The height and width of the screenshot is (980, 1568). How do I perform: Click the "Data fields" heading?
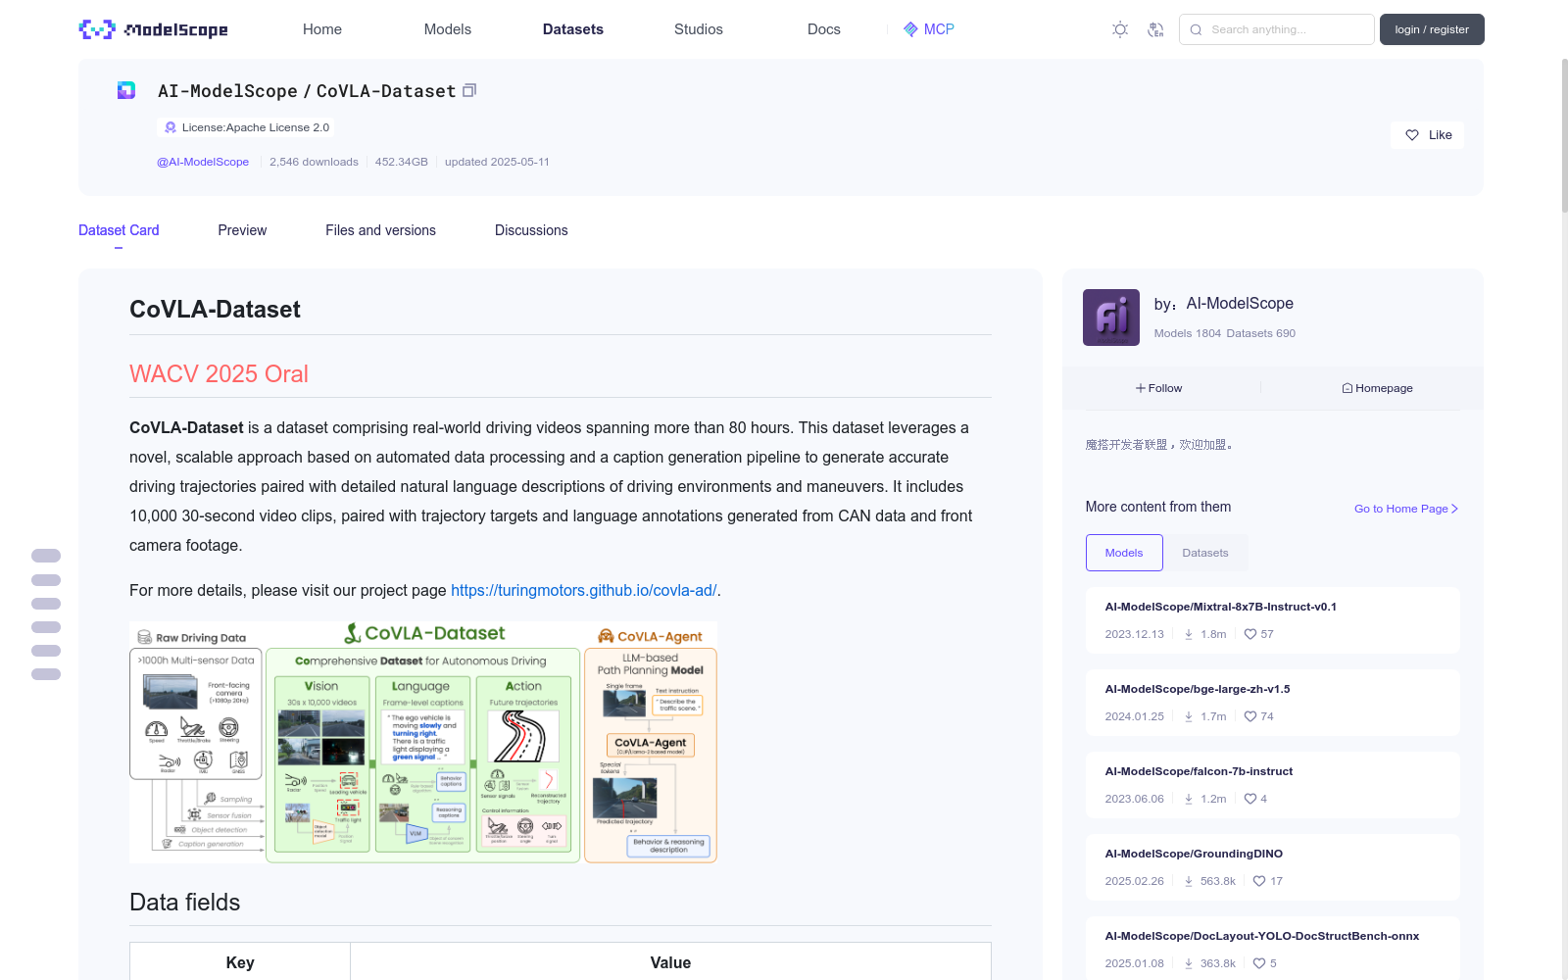pos(185,902)
